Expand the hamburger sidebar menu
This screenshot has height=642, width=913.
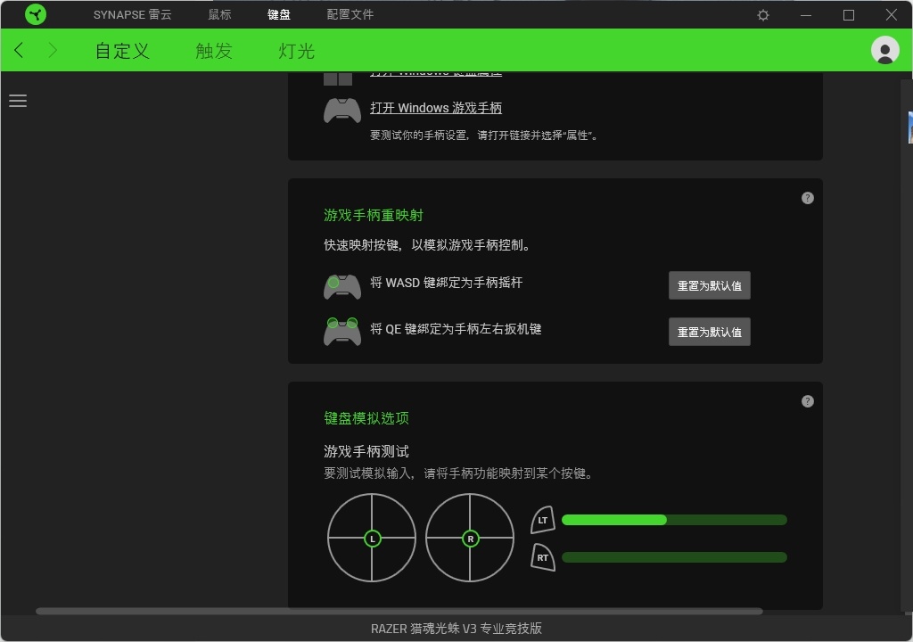tap(18, 101)
